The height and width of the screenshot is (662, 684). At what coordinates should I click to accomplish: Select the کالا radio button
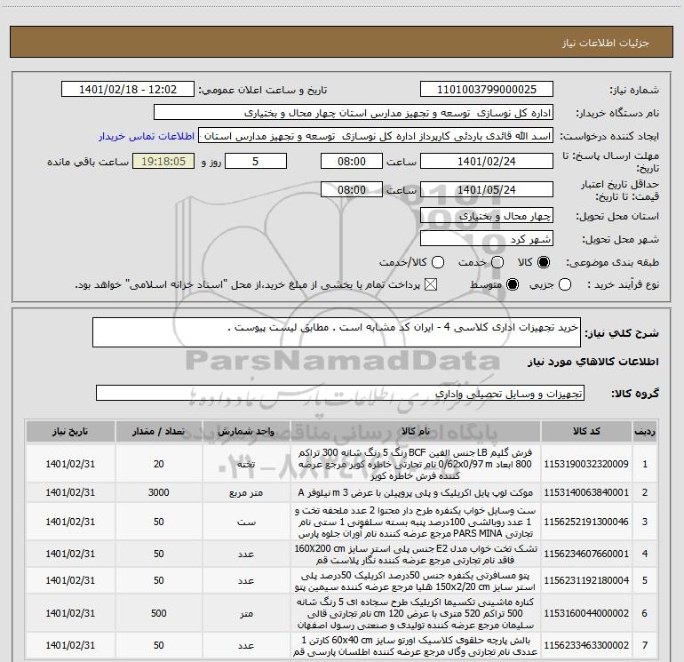coord(544,262)
